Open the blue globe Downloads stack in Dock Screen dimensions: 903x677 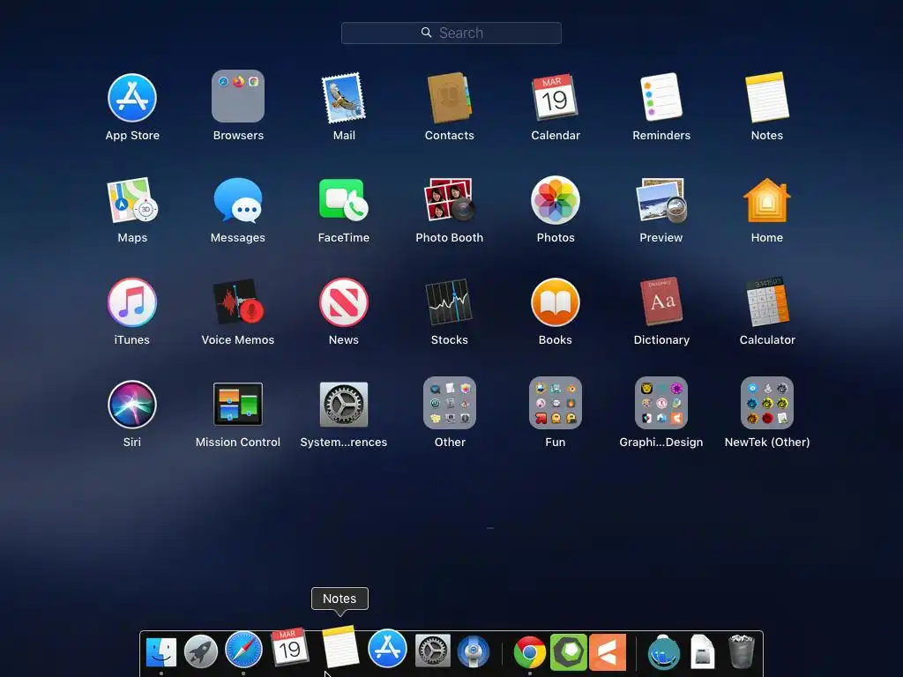[663, 652]
